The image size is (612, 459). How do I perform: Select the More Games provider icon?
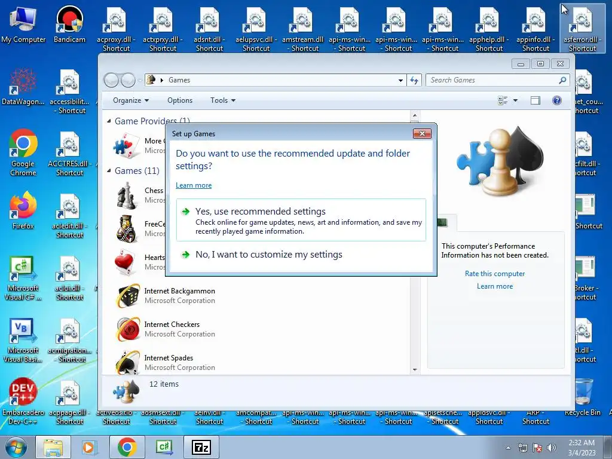coord(127,146)
